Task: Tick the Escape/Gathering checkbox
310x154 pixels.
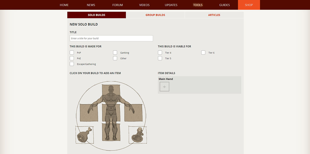Action: pos(72,64)
